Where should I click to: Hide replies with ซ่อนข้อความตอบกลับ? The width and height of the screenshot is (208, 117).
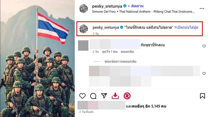(120, 61)
